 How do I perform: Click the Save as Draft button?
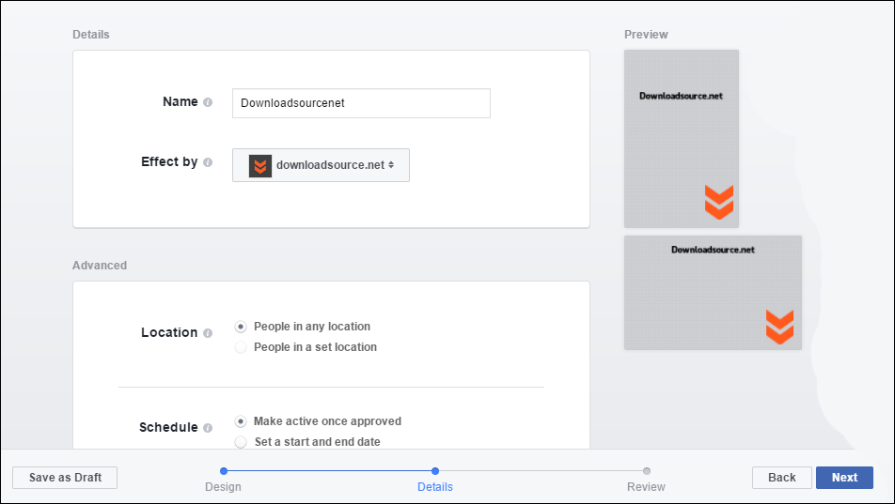click(65, 478)
